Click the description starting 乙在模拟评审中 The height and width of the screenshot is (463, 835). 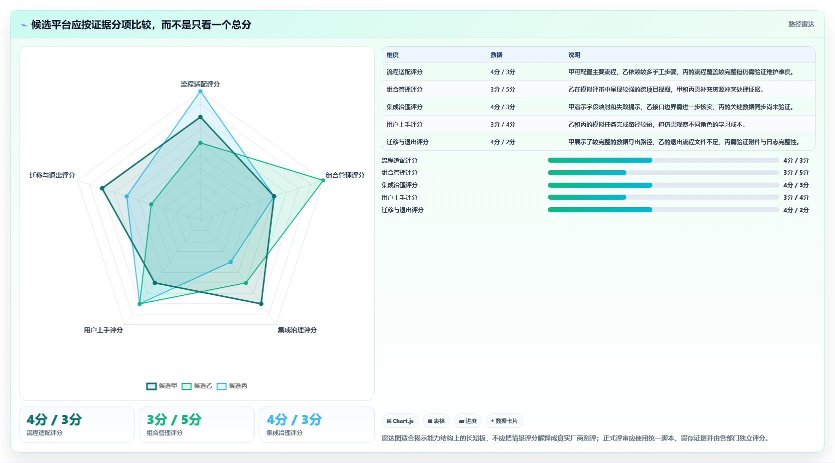(x=667, y=90)
